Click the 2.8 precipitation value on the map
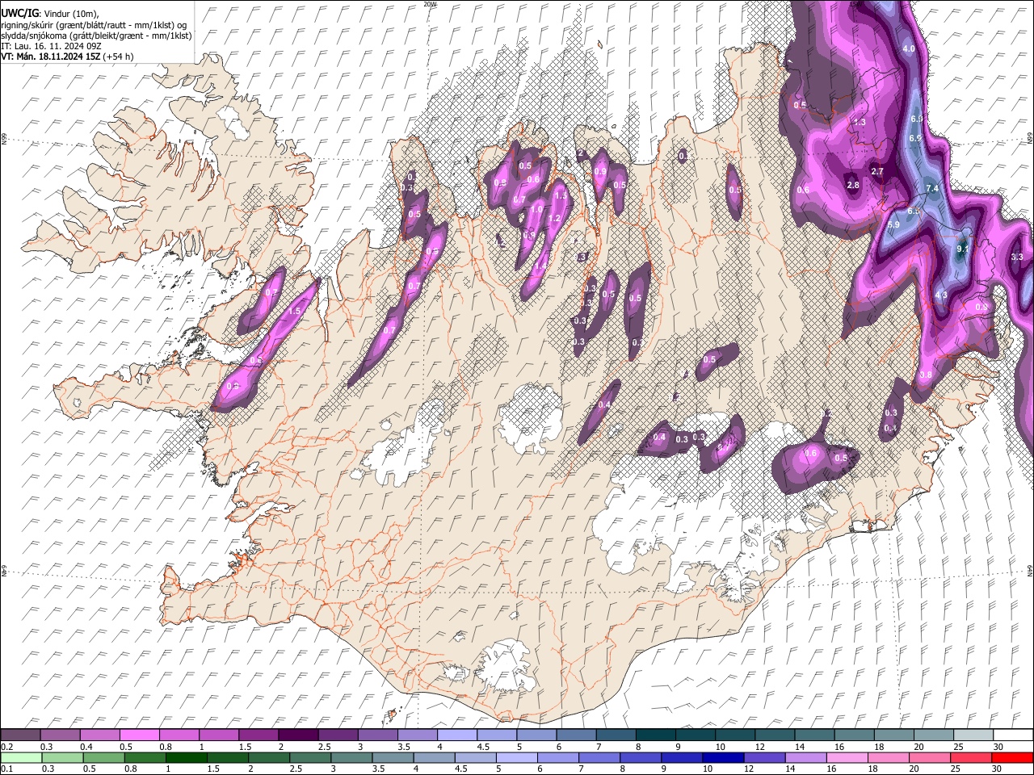 pyautogui.click(x=853, y=186)
